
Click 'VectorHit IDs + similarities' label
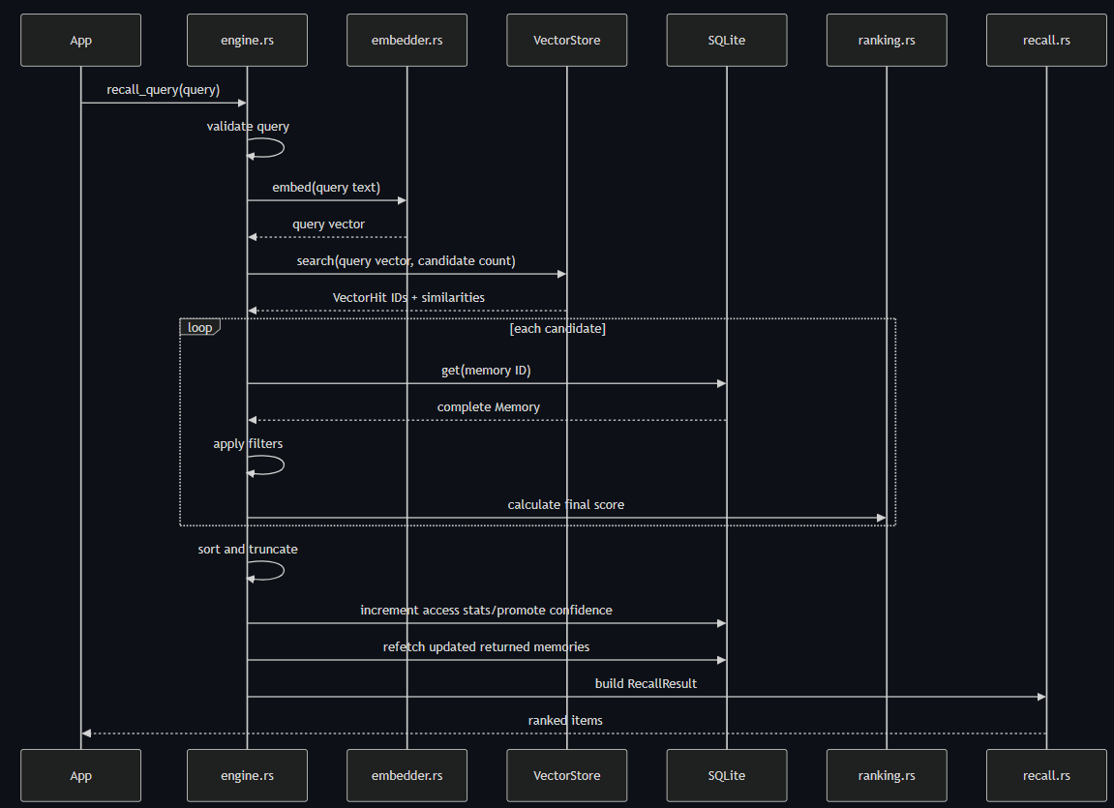(408, 297)
